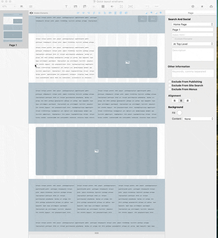Set page alignment to center

tap(181, 101)
